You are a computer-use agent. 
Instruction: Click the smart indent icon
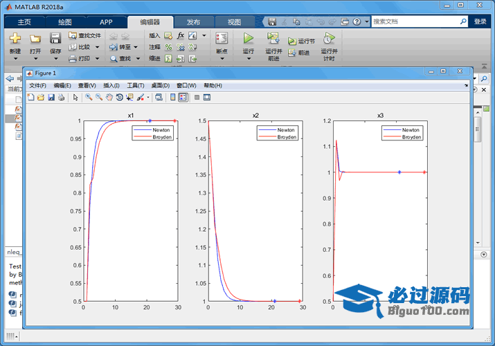pyautogui.click(x=169, y=59)
